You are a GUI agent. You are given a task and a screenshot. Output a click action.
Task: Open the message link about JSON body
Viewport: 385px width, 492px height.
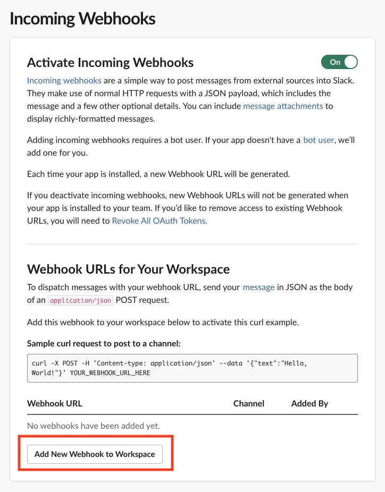[x=258, y=287]
